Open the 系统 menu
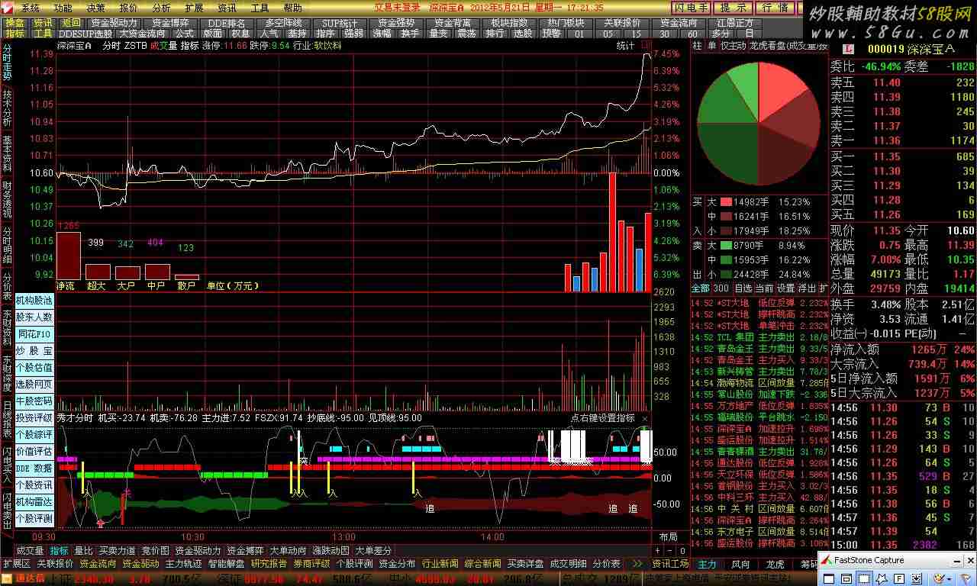Image resolution: width=977 pixels, height=586 pixels. click(x=31, y=8)
